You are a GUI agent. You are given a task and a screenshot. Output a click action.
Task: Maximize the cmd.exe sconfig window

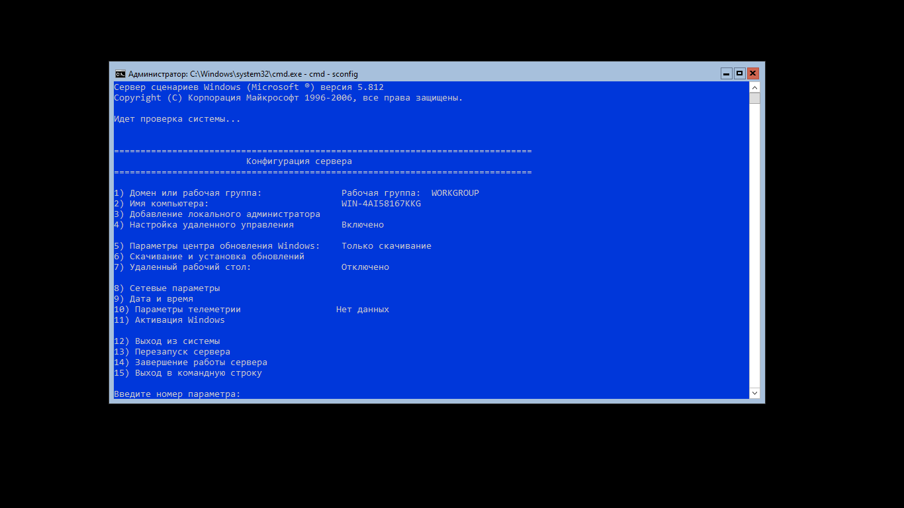[x=740, y=73]
